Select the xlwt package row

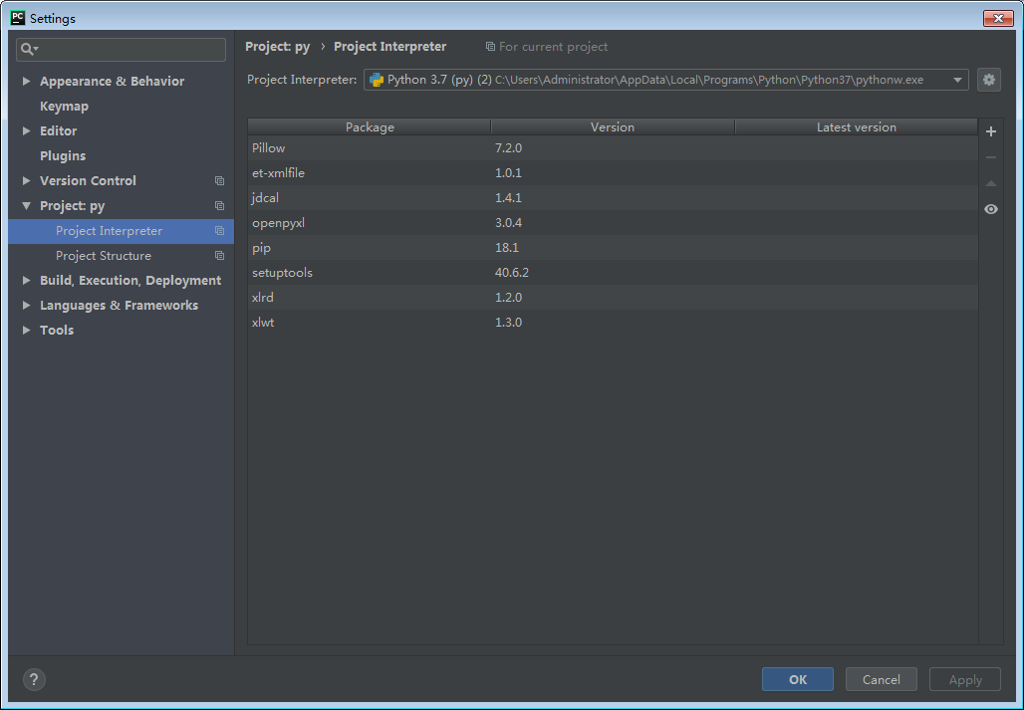click(x=613, y=322)
